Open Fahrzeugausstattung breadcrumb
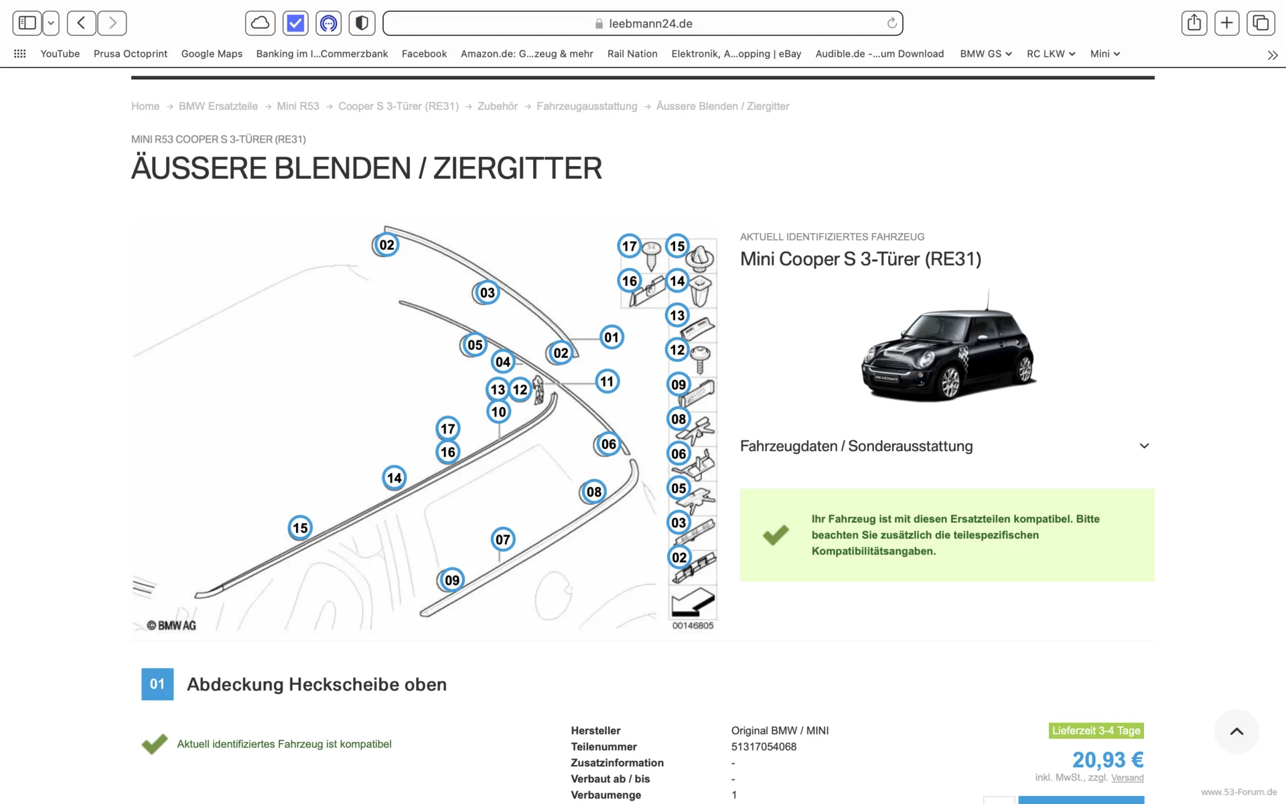The image size is (1286, 804). [587, 106]
